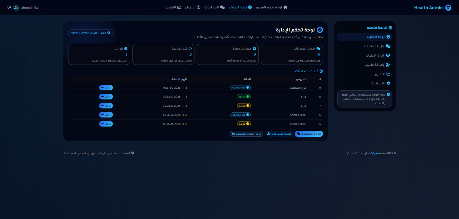Image resolution: width=459 pixels, height=219 pixels.
Task: View conversation number 9 from مرح اسماعيل
Action: click(x=106, y=87)
